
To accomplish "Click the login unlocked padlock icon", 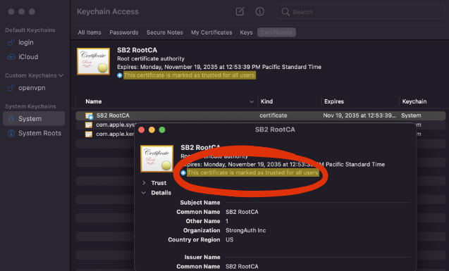I will tap(11, 42).
